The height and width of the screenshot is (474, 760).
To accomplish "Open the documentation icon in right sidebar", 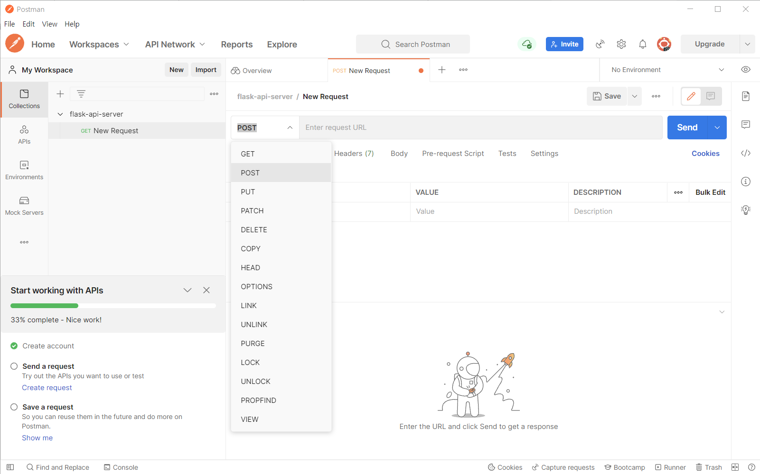I will [746, 96].
